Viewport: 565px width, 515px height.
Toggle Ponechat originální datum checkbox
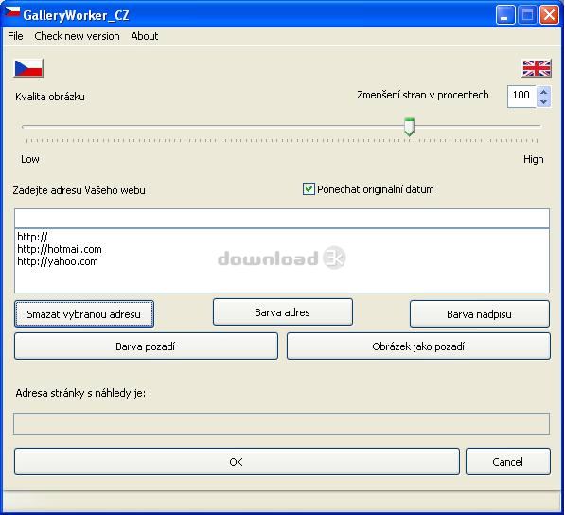(x=309, y=188)
